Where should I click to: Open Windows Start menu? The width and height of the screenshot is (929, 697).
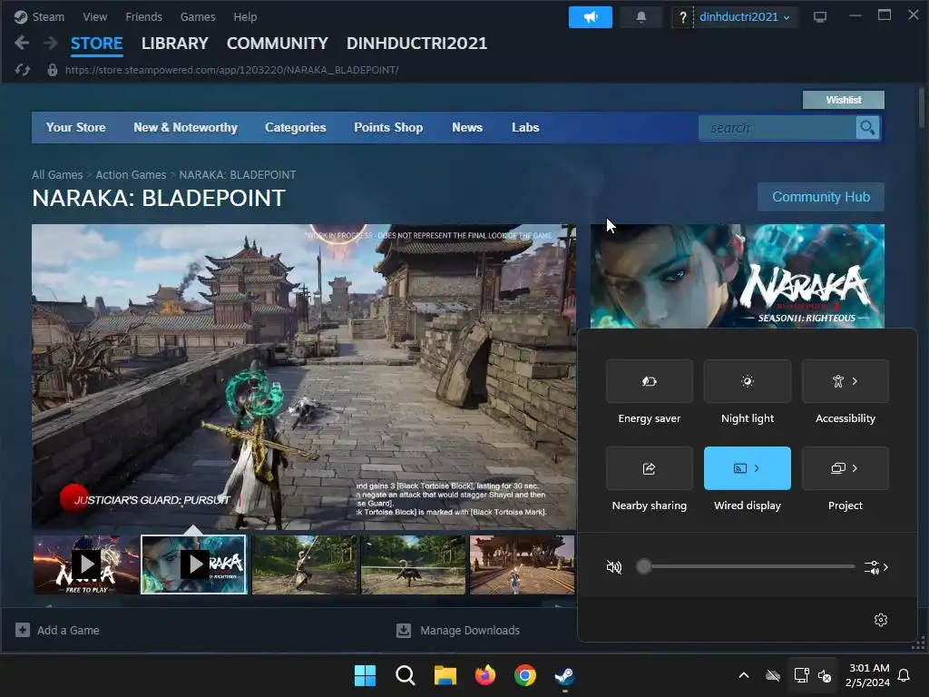365,675
